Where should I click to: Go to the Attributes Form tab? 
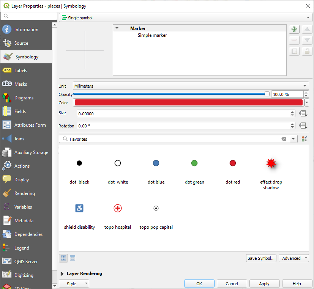tap(30, 125)
